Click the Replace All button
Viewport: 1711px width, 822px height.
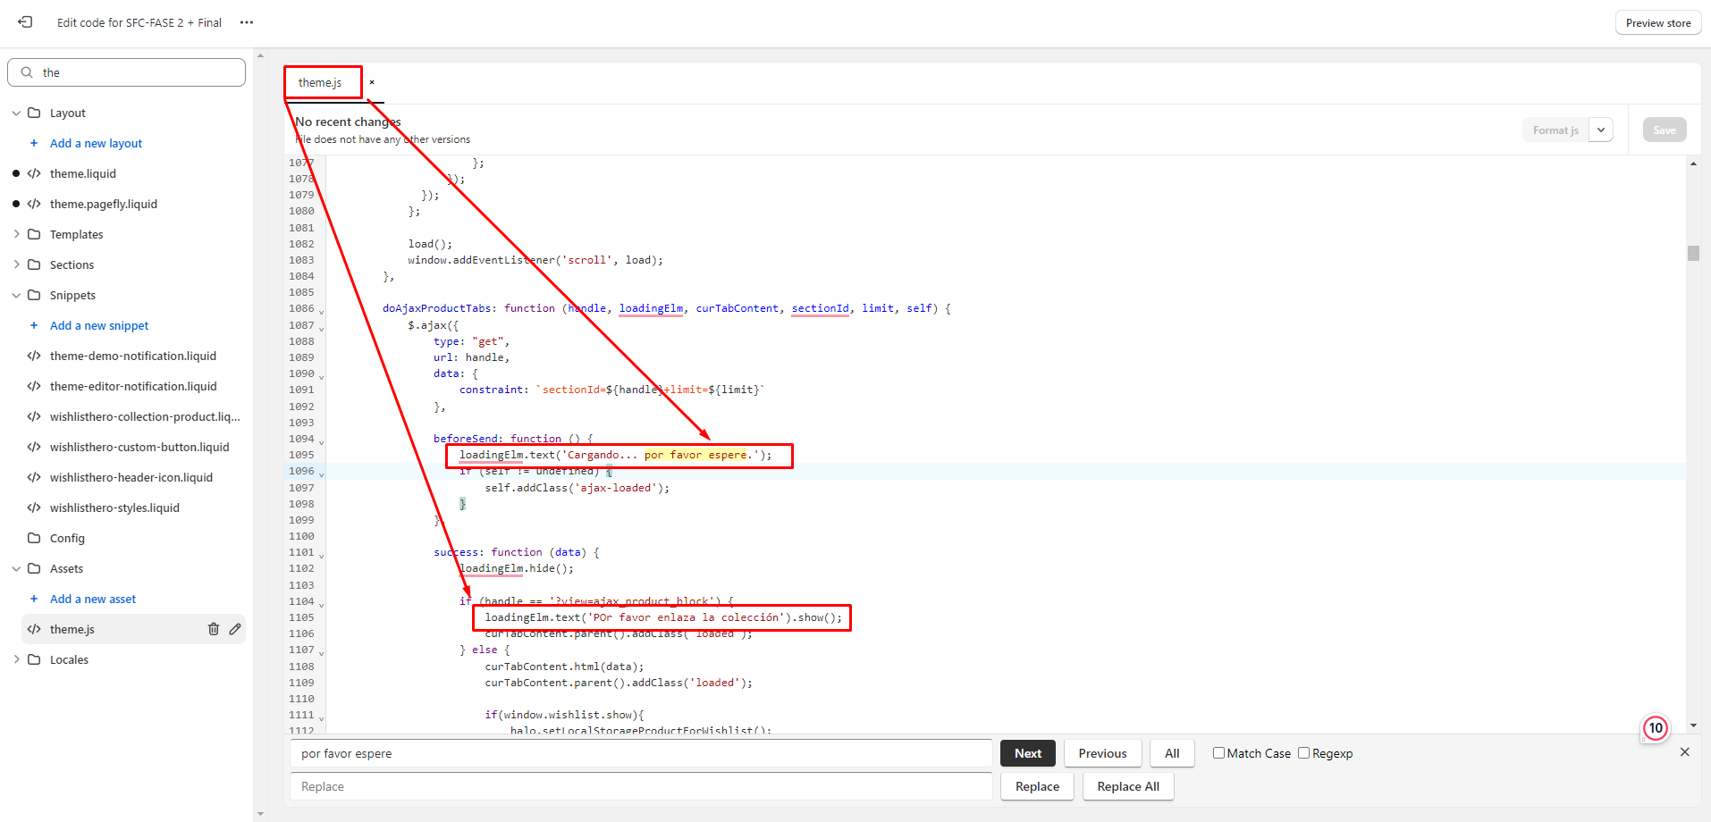pos(1128,786)
